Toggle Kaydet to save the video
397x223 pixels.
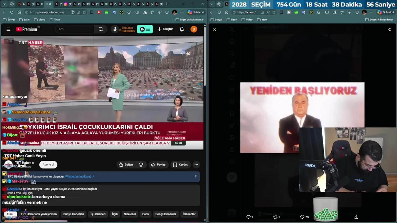(180, 164)
